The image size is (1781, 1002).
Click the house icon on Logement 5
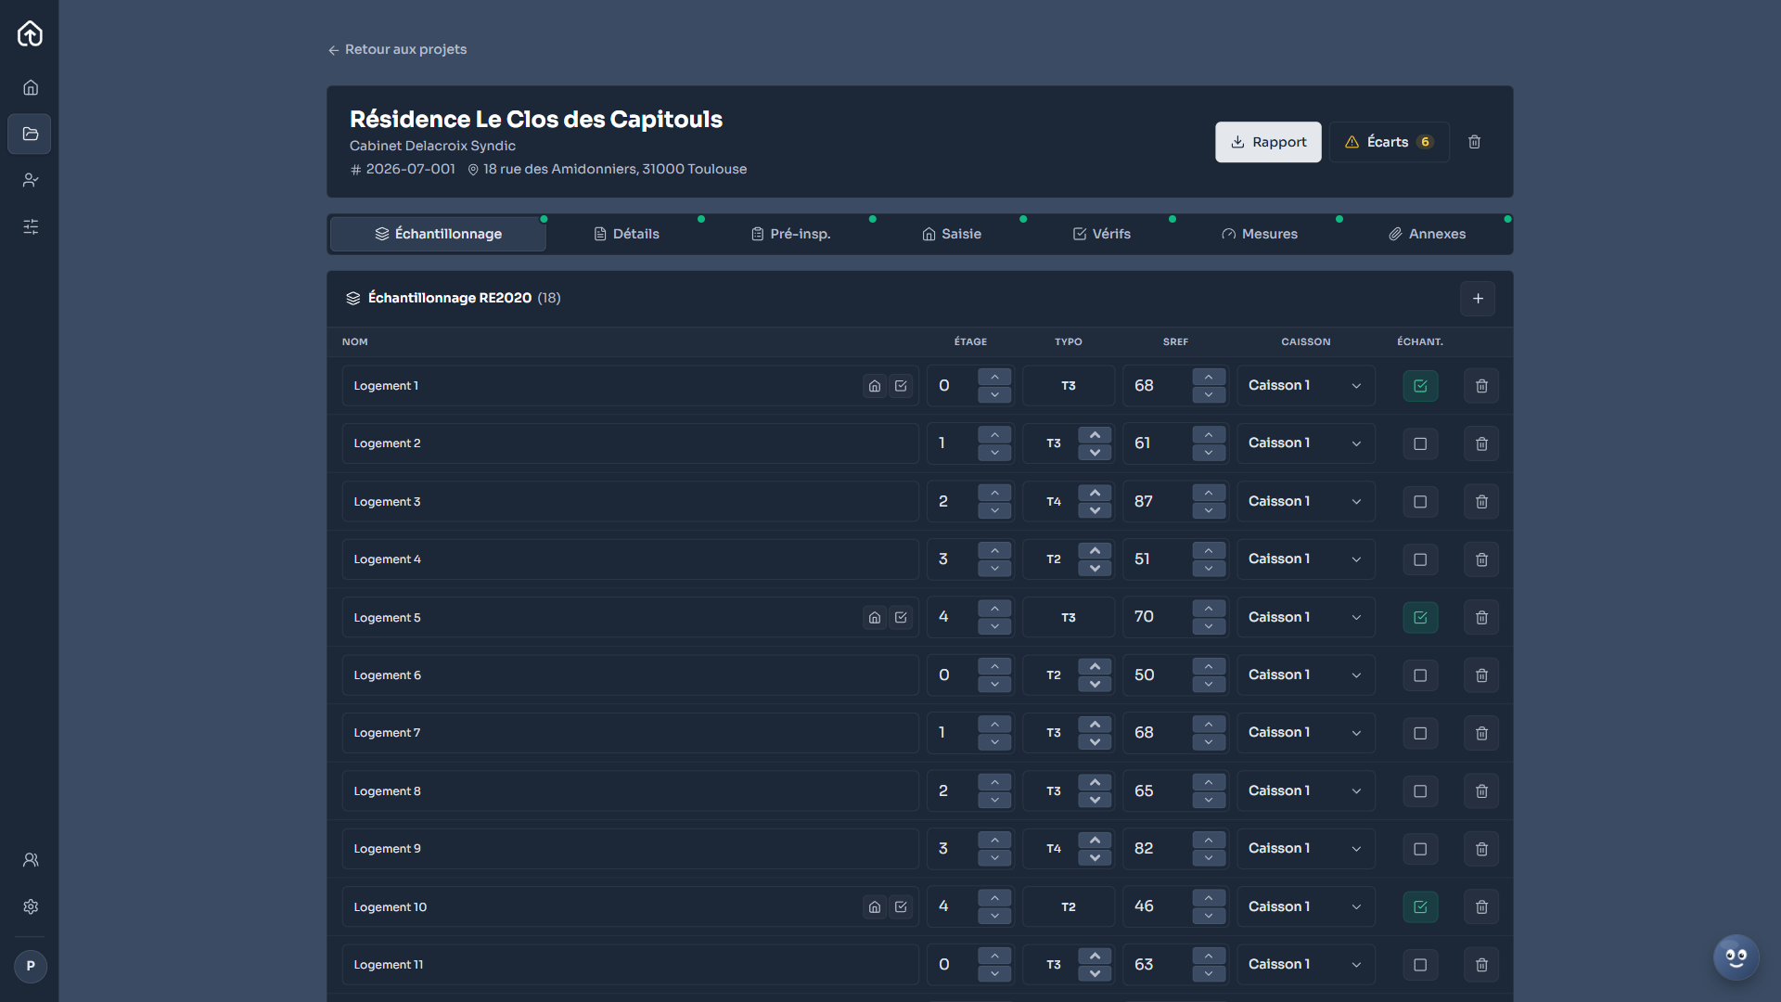click(x=875, y=618)
